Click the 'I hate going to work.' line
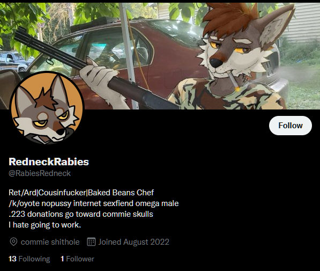This screenshot has width=320, height=271. [x=44, y=225]
